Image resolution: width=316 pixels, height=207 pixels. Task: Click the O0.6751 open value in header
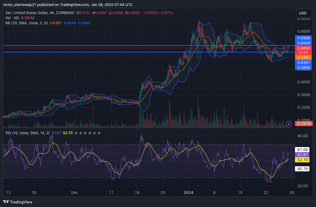tap(83, 13)
